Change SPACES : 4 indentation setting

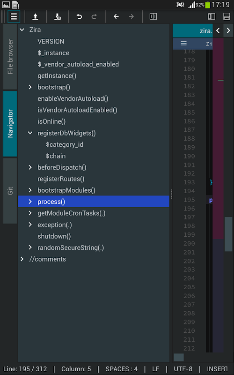point(122,369)
